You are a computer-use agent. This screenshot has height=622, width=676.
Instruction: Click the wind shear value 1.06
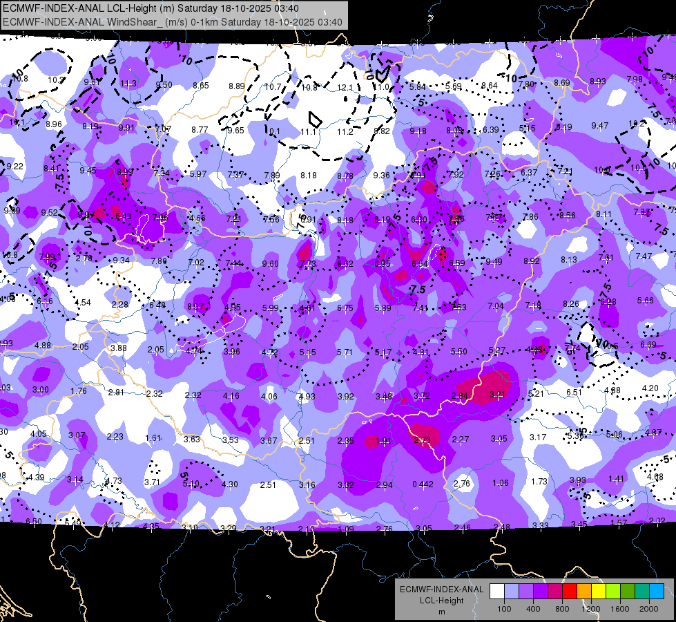(501, 483)
